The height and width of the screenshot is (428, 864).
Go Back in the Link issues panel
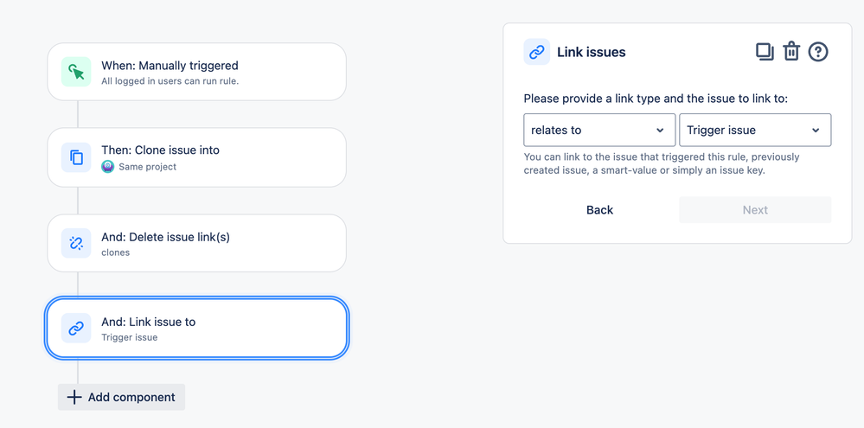point(599,210)
